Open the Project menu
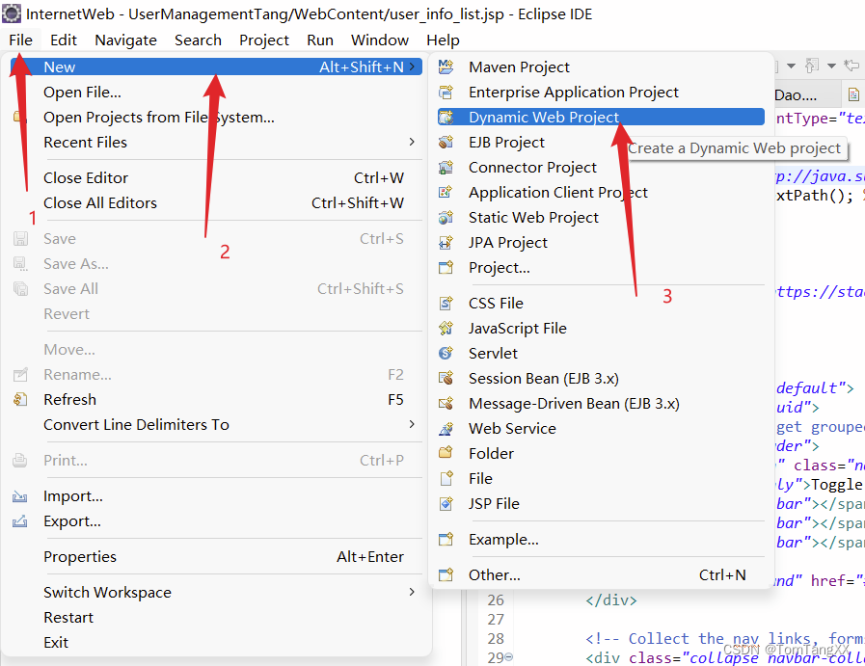Image resolution: width=865 pixels, height=666 pixels. [x=263, y=40]
